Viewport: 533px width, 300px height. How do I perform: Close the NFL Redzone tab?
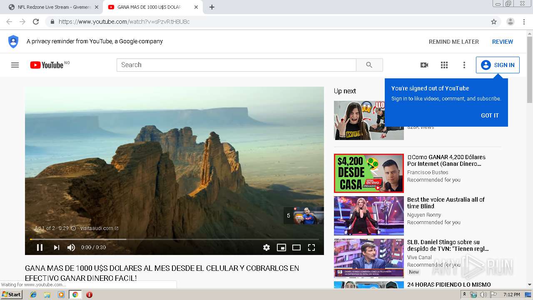[97, 7]
